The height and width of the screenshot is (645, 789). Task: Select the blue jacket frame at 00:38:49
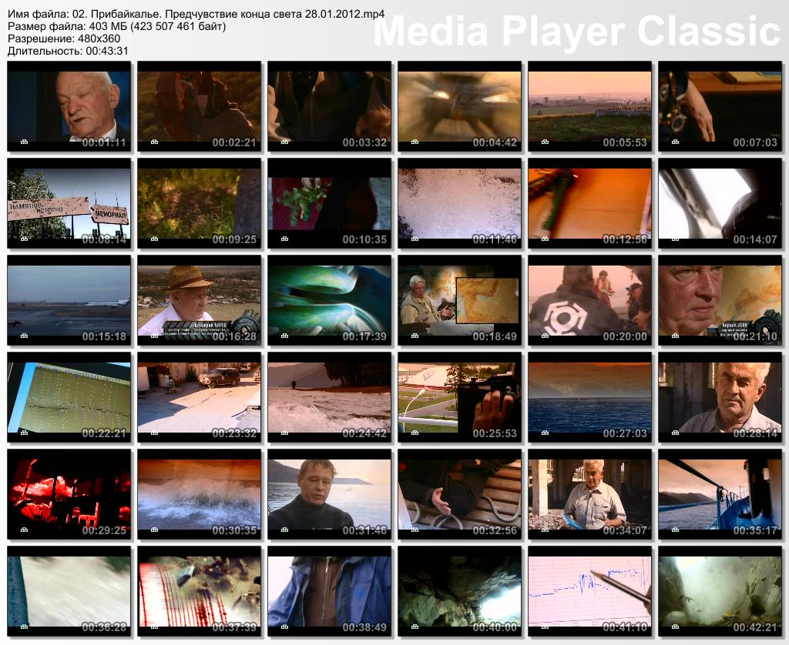(x=329, y=591)
